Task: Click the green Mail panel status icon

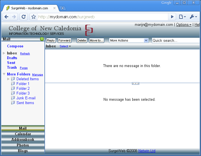Action: (x=42, y=39)
